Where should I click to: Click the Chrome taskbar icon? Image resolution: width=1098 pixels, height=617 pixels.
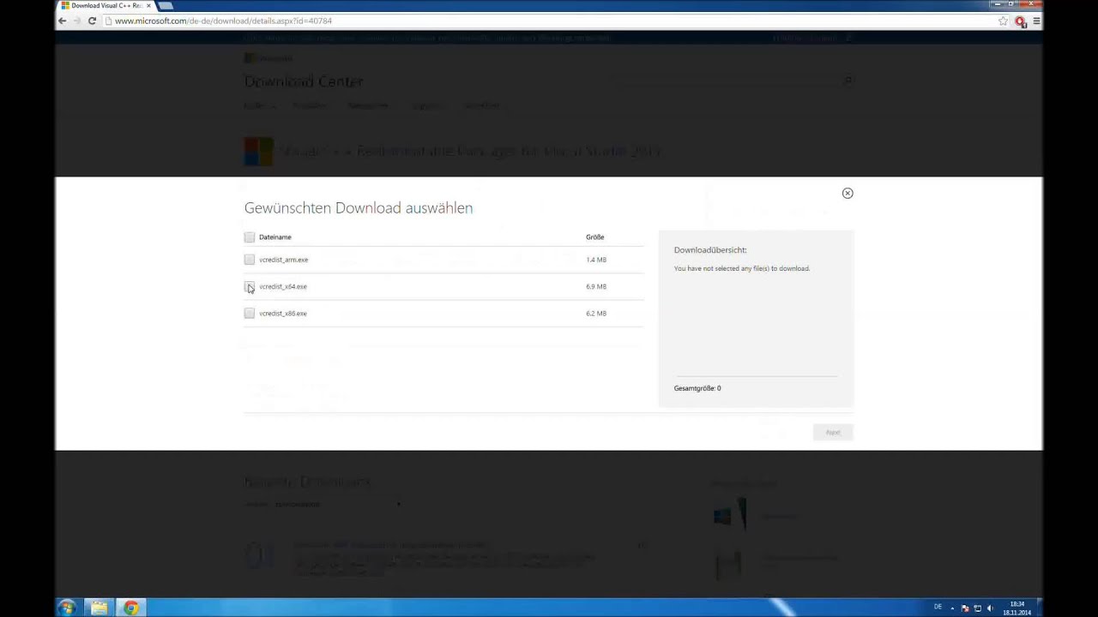click(x=131, y=608)
